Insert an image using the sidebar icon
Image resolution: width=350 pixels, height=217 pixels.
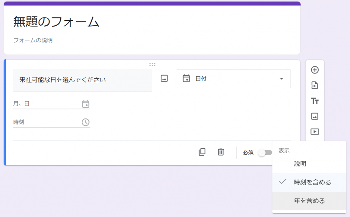[314, 116]
